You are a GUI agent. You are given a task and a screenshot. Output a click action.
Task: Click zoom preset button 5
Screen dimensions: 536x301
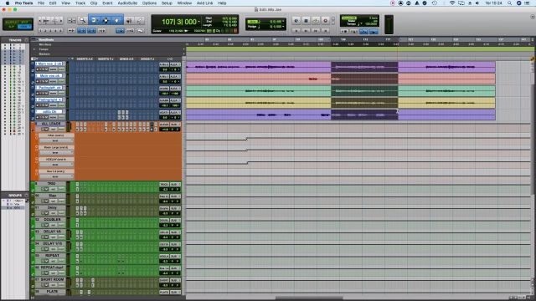[x=61, y=31]
